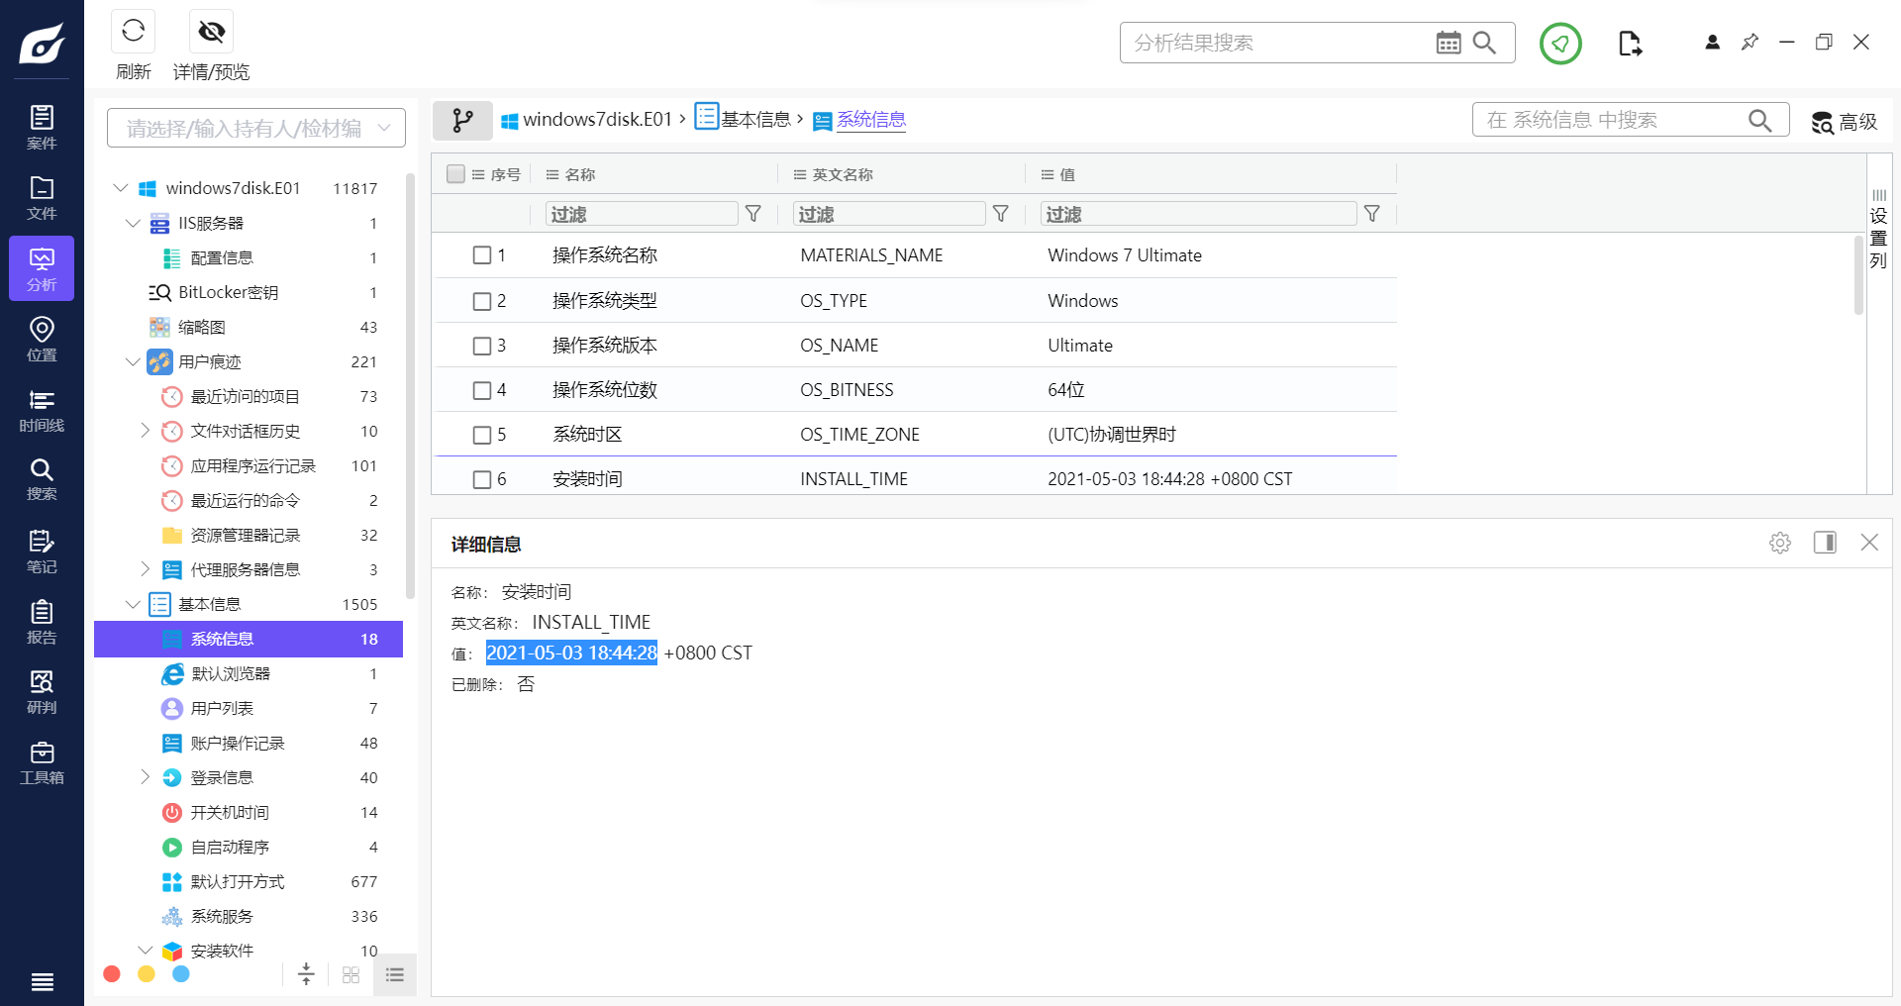Check the row 1 操作系统名称 checkbox
Viewport: 1901px width, 1006px height.
482,255
